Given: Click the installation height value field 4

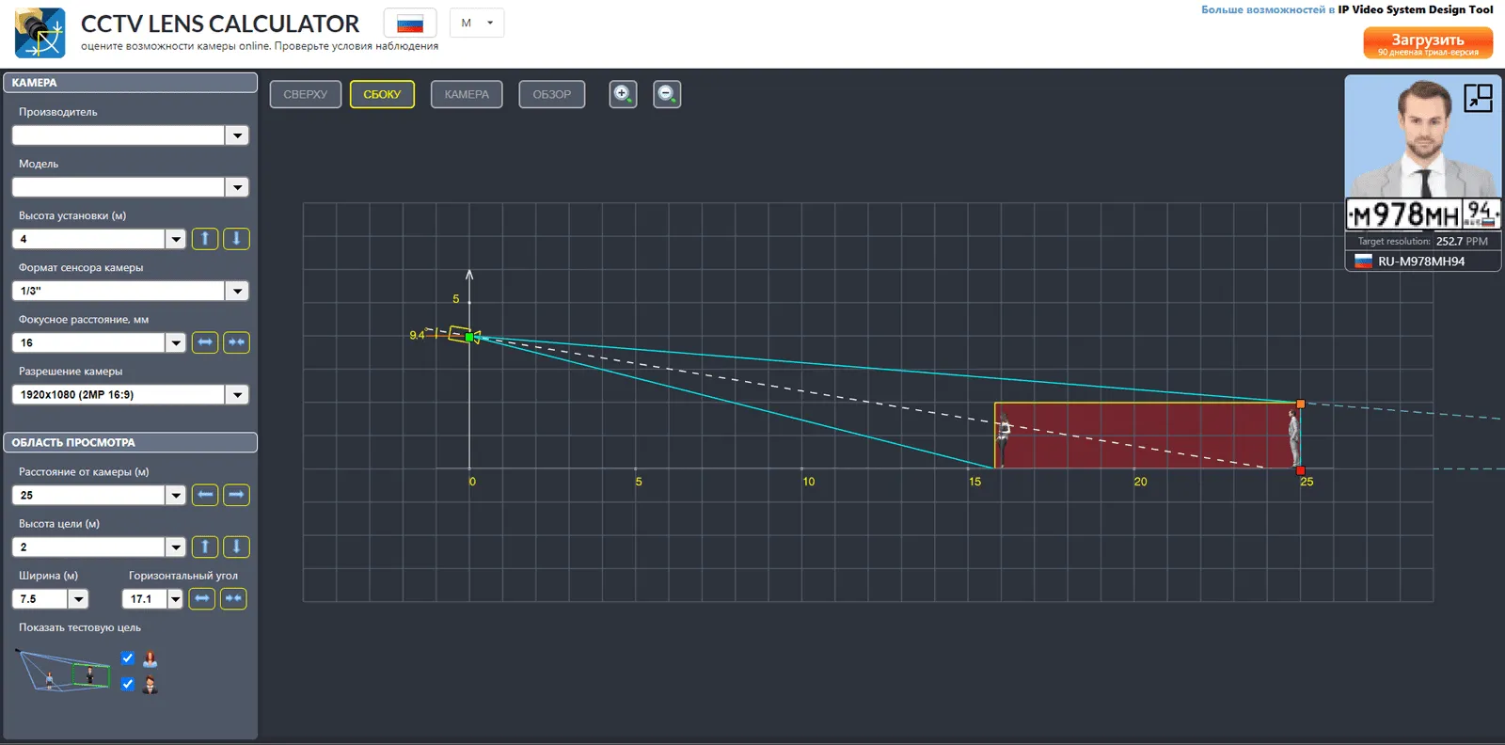Looking at the screenshot, I should [88, 239].
